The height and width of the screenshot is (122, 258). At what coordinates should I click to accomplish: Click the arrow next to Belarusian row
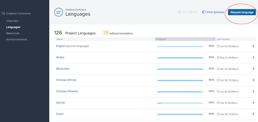[x=253, y=69]
